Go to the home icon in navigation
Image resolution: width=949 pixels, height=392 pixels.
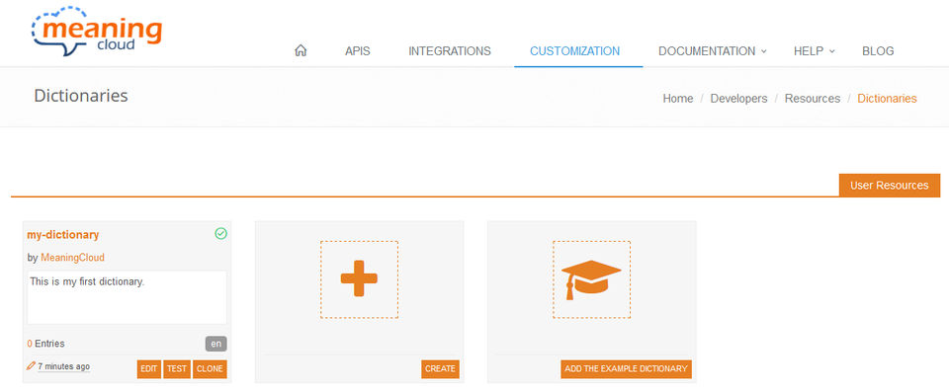coord(301,50)
